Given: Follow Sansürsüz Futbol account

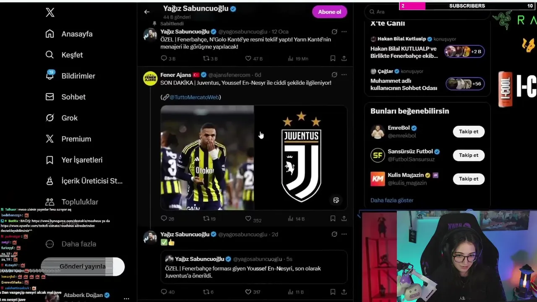Looking at the screenshot, I should 469,155.
